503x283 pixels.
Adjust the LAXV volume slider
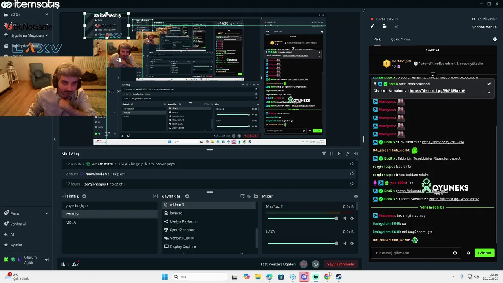click(x=302, y=243)
